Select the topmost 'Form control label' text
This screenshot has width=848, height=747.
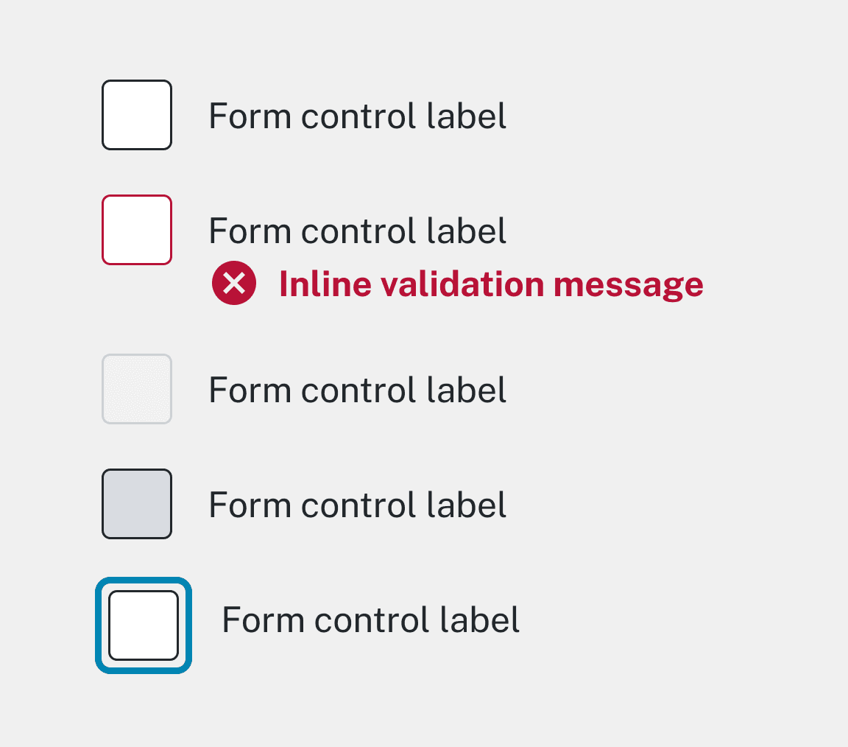[358, 116]
